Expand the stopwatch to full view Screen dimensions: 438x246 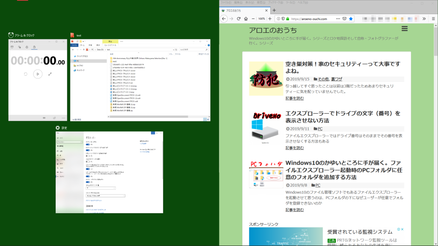coord(50,74)
